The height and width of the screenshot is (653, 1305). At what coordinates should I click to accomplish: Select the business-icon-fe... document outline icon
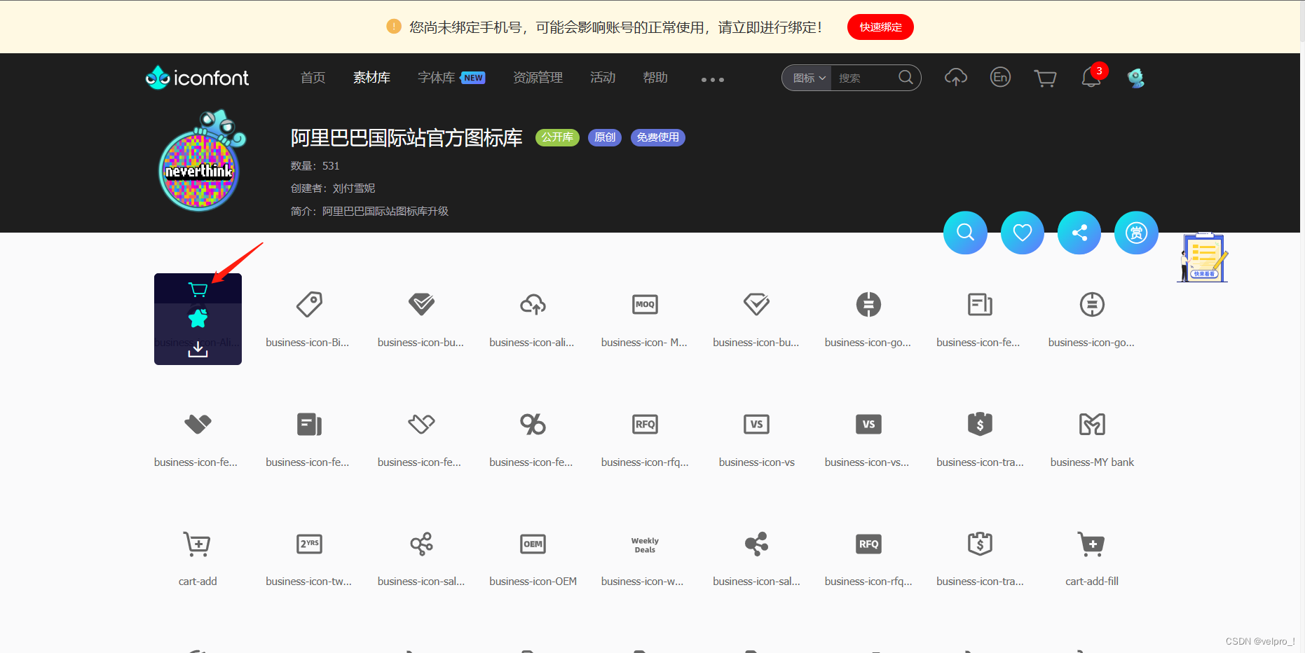coord(980,305)
